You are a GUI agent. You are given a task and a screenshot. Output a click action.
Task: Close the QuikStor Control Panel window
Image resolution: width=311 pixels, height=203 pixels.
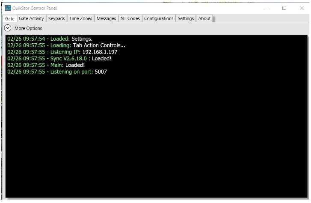(302, 8)
